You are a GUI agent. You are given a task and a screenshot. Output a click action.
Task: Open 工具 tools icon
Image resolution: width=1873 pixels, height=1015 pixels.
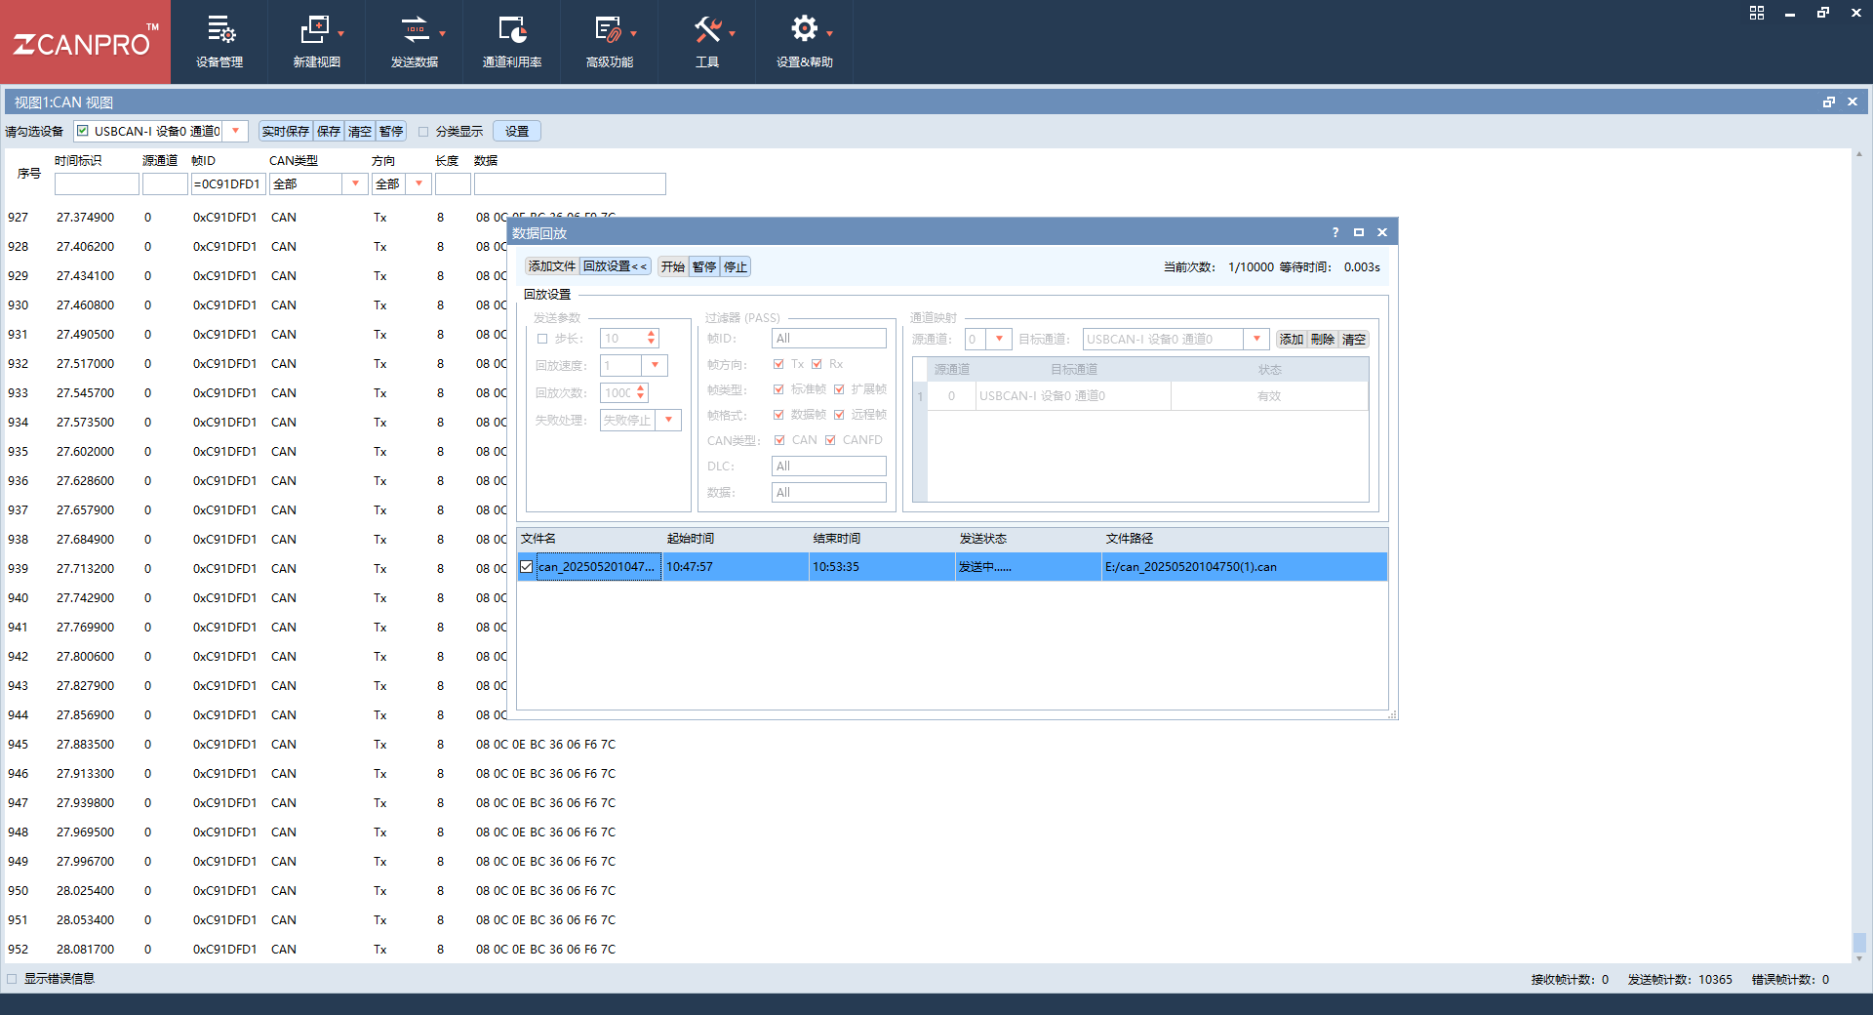tap(707, 30)
